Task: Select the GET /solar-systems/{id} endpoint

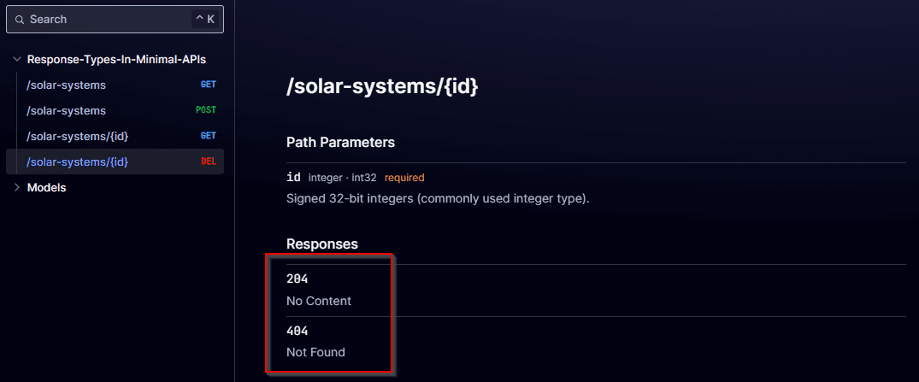Action: pyautogui.click(x=115, y=136)
